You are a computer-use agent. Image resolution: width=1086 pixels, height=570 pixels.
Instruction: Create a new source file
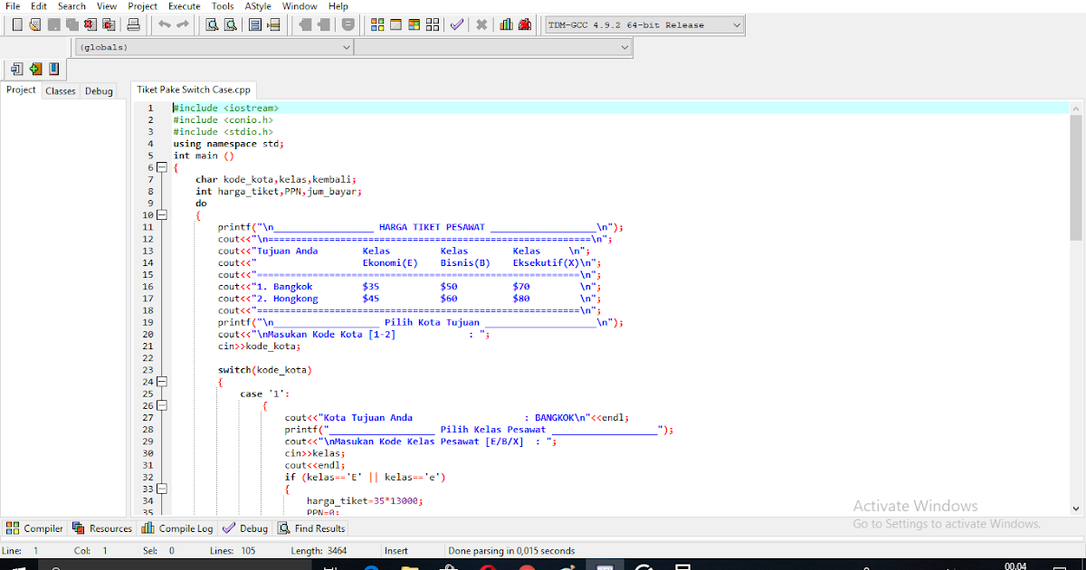pyautogui.click(x=15, y=24)
